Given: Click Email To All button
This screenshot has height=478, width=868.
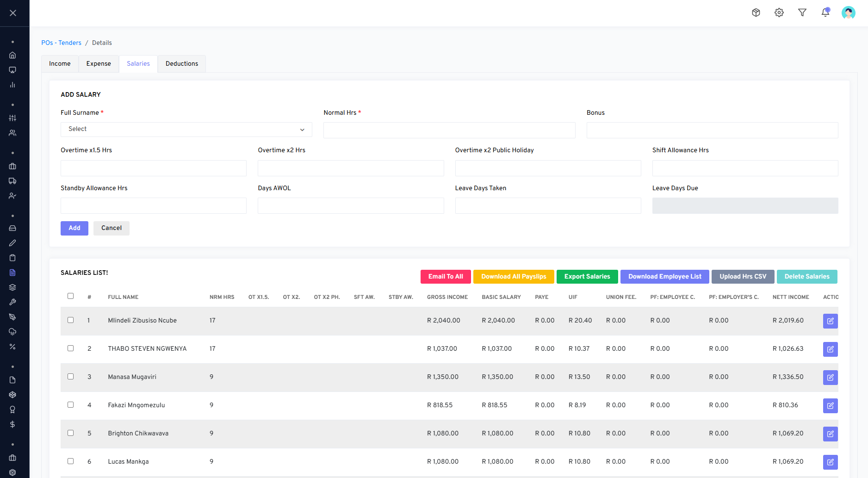Looking at the screenshot, I should tap(446, 277).
